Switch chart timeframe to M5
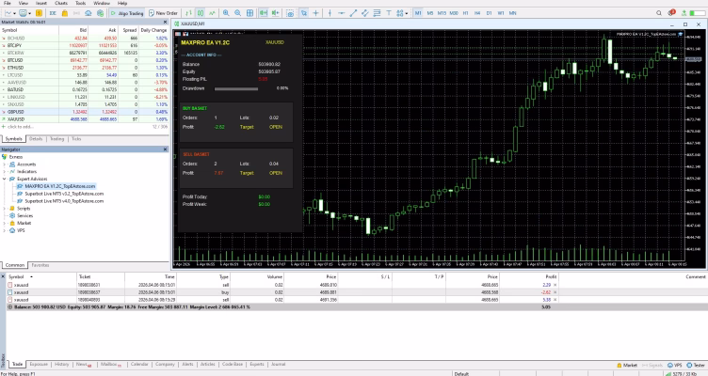Viewport: 708px width, 376px height. [432, 13]
